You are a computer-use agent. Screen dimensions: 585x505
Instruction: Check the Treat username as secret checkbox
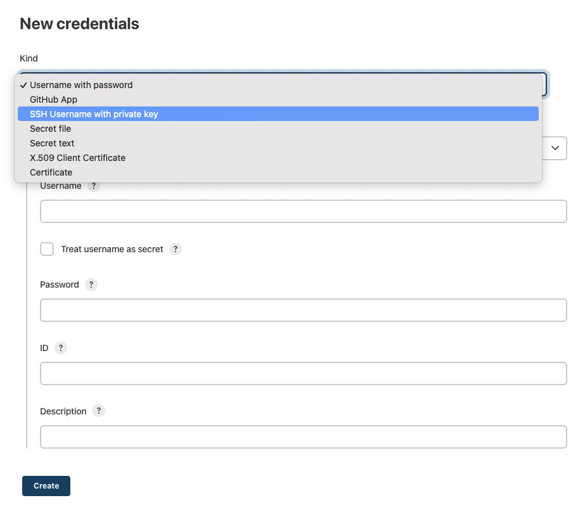click(47, 249)
